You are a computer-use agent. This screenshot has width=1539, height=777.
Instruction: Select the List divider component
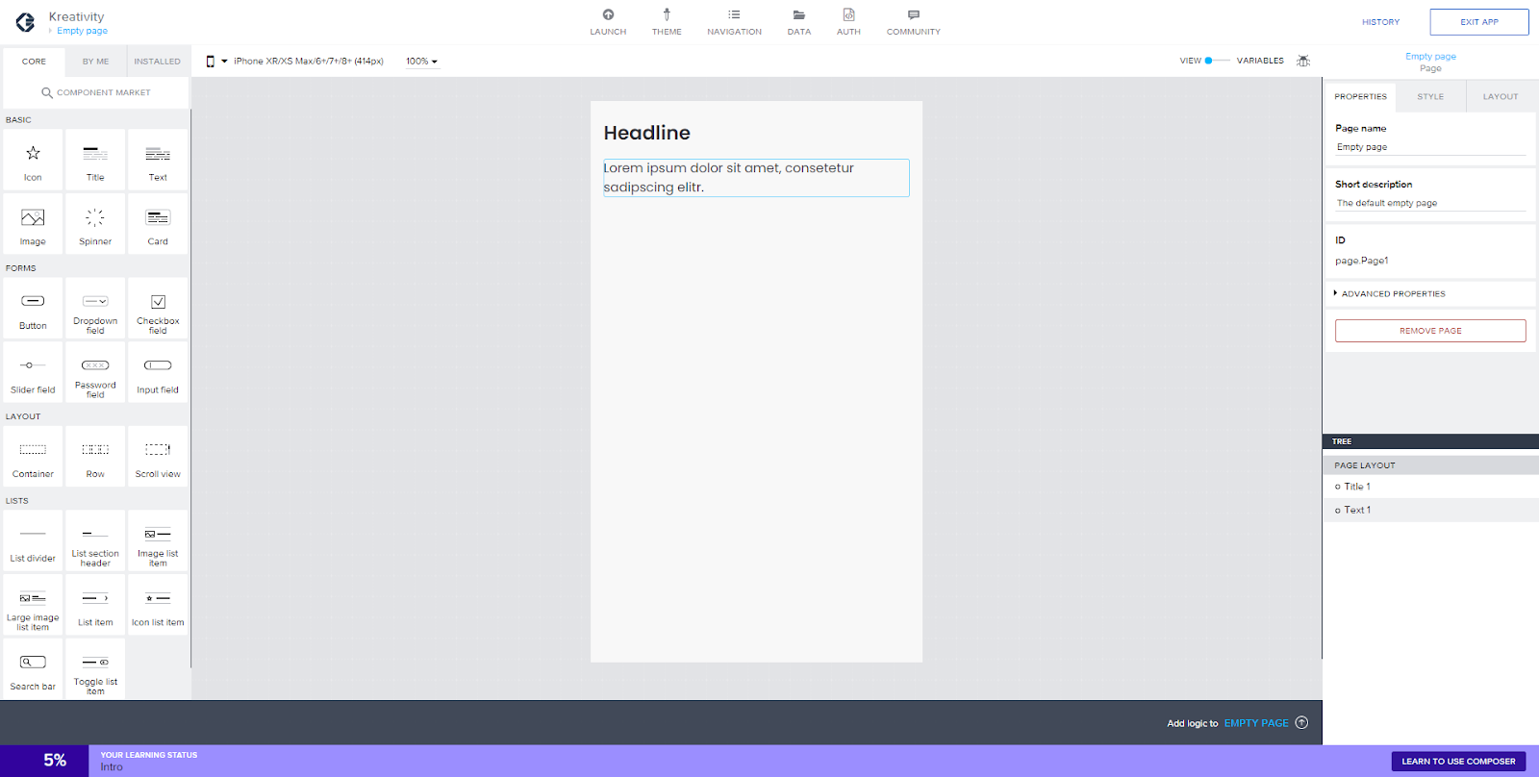[33, 540]
